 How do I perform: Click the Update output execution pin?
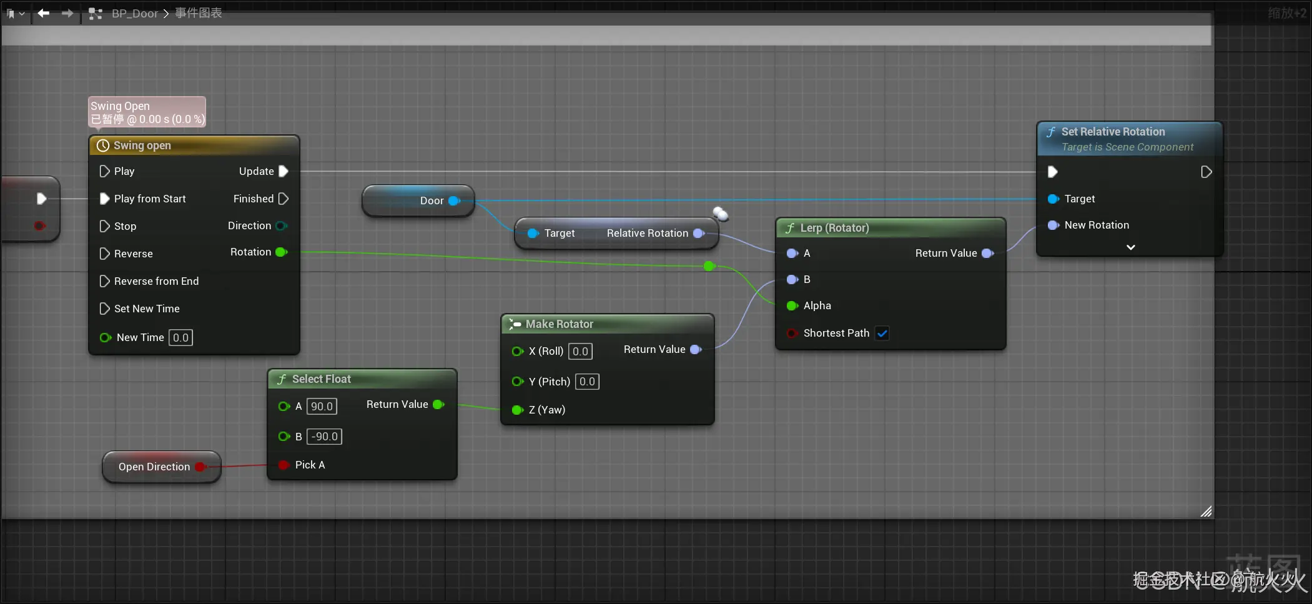coord(284,171)
